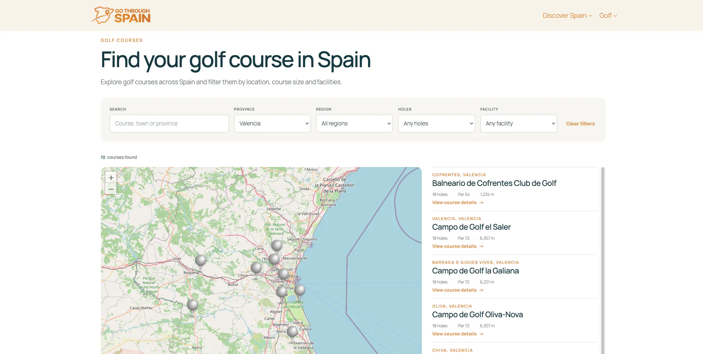Open Balneario de Cofrentes Club de Golf title
This screenshot has height=354, width=703.
point(494,183)
